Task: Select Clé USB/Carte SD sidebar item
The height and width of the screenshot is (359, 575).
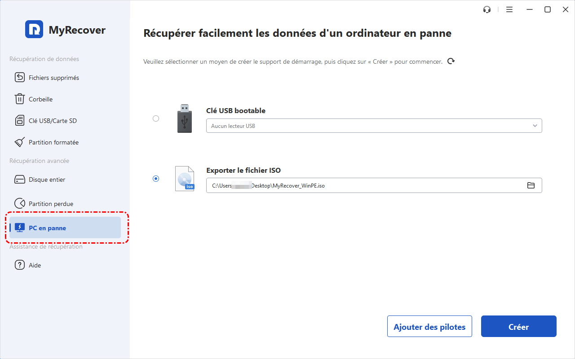Action: 53,121
